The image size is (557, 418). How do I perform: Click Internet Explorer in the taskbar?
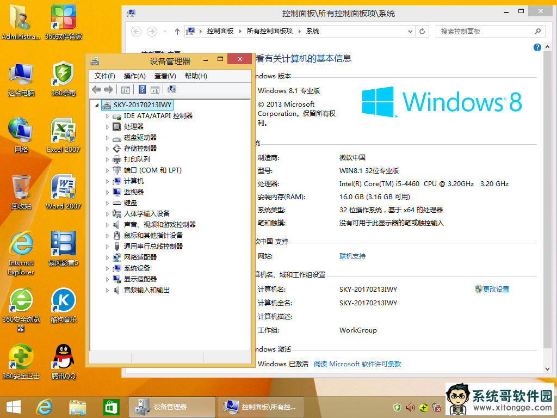[x=44, y=407]
